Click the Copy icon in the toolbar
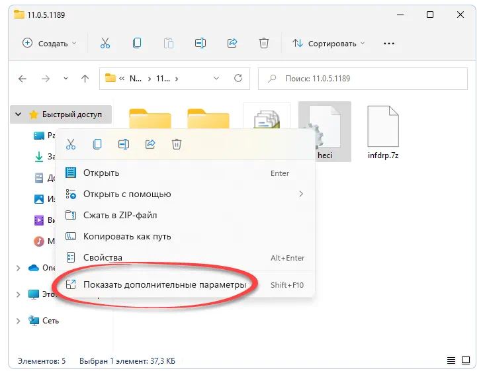Screen dimensions: 483x375 pyautogui.click(x=137, y=43)
